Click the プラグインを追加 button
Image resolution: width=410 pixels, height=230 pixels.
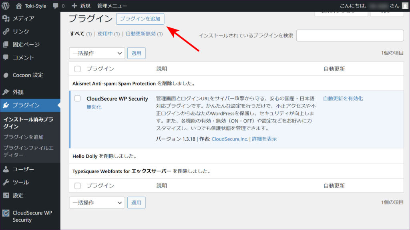pyautogui.click(x=140, y=19)
